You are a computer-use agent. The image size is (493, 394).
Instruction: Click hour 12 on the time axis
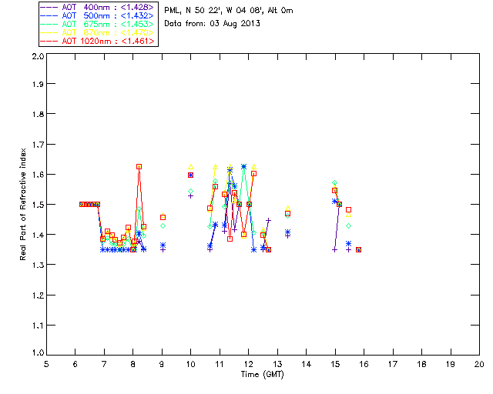click(x=248, y=364)
